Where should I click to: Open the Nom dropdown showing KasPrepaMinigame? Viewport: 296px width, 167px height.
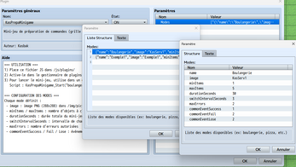[56, 22]
